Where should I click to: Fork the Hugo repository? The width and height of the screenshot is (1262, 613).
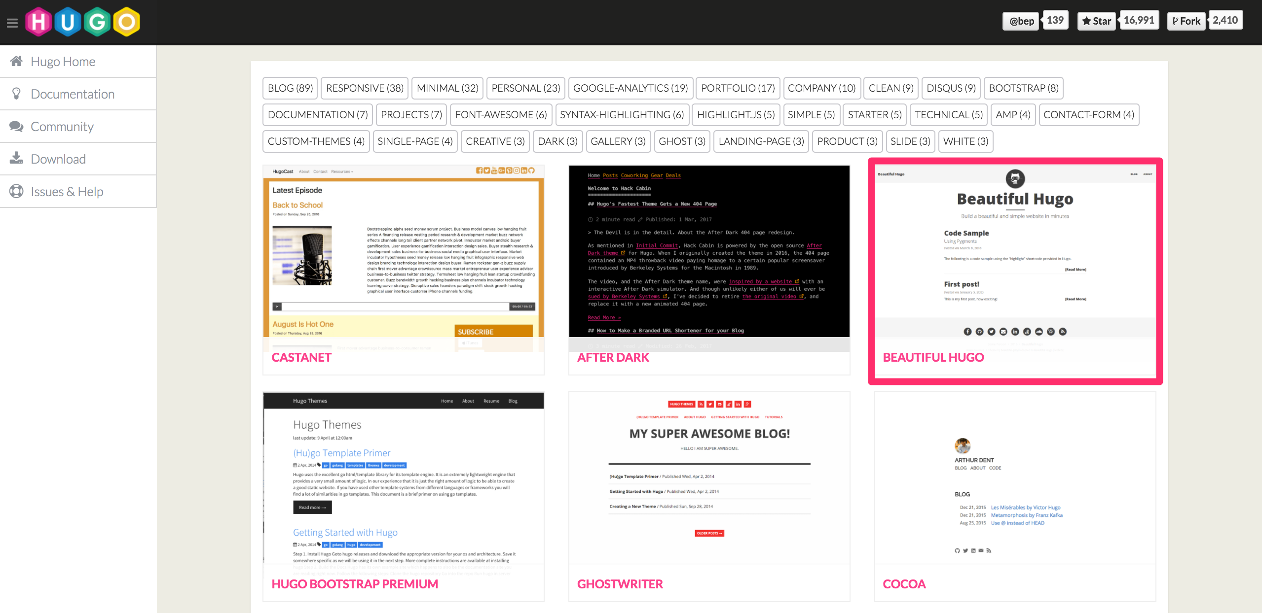1186,21
